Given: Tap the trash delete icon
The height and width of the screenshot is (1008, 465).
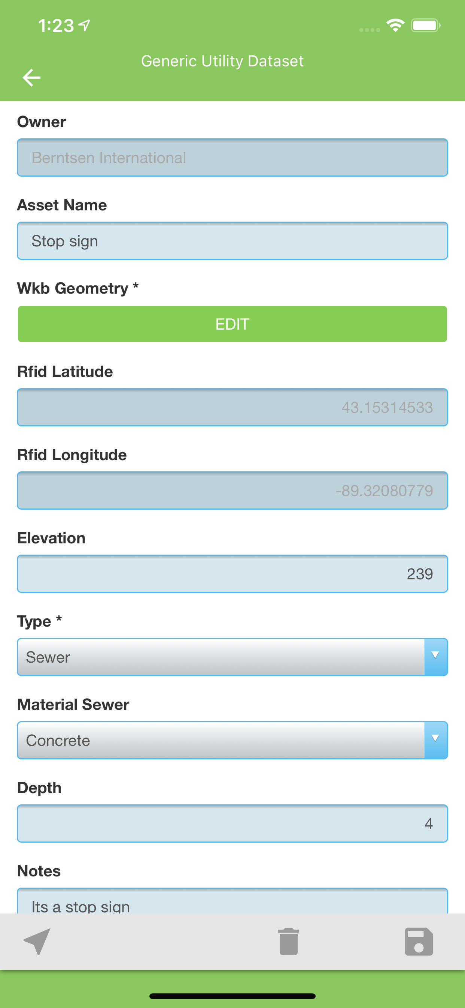Looking at the screenshot, I should click(289, 942).
